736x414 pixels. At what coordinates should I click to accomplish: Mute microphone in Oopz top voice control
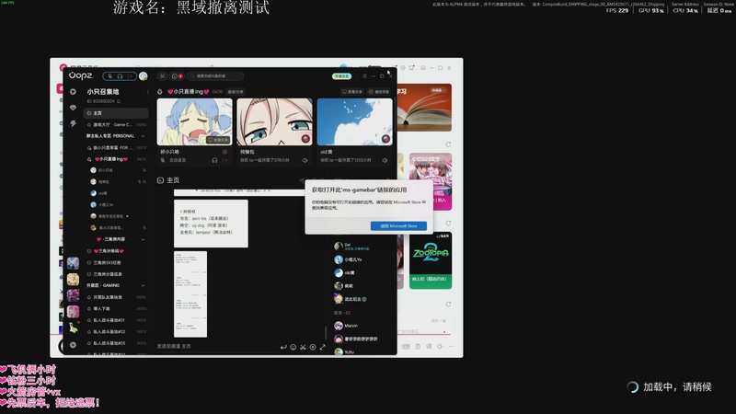(x=109, y=76)
